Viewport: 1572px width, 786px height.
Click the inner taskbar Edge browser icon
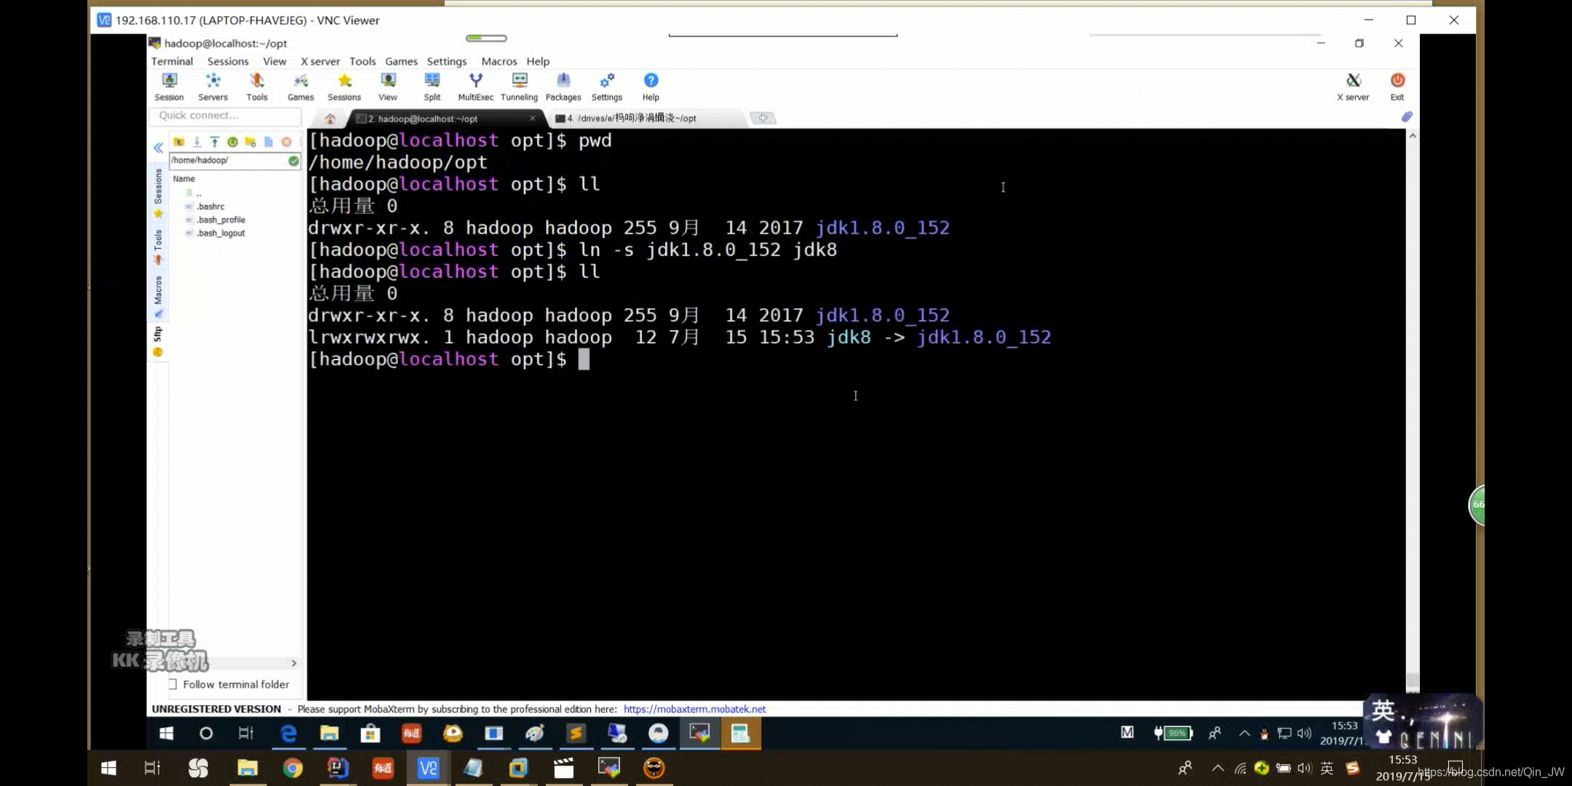pos(288,734)
